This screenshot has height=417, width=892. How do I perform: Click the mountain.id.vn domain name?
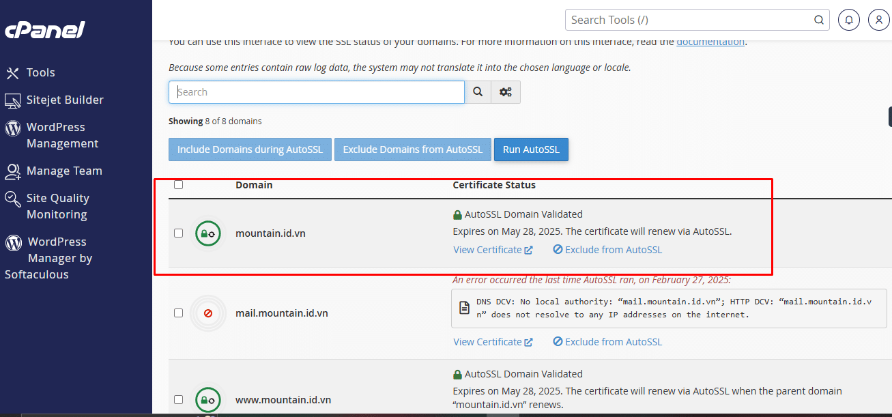click(x=270, y=233)
